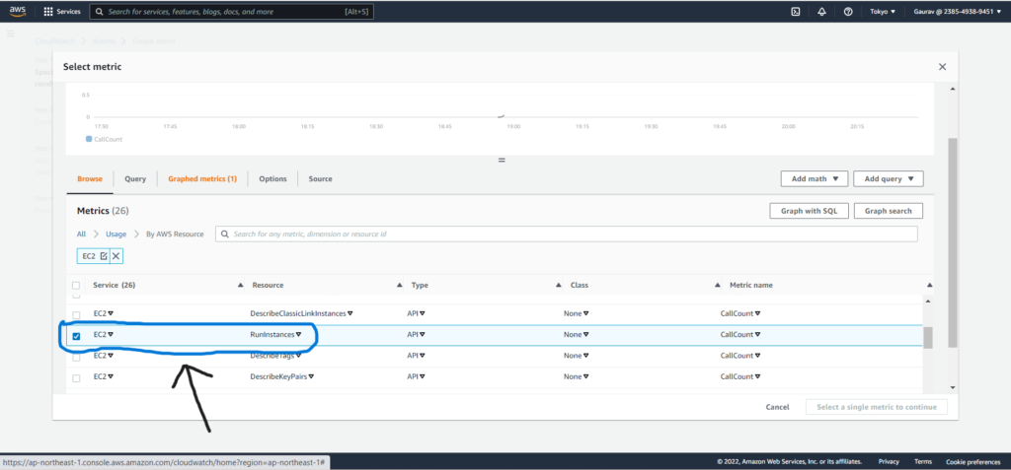Viewport: 1011px width, 470px height.
Task: Sort by Resource column arrow
Action: (400, 285)
